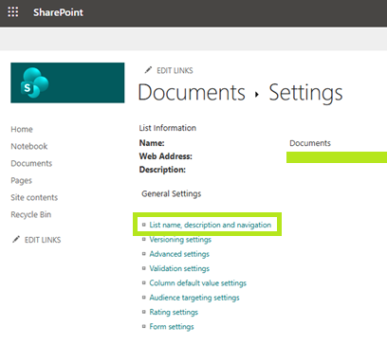Open Rating settings

[x=174, y=312]
